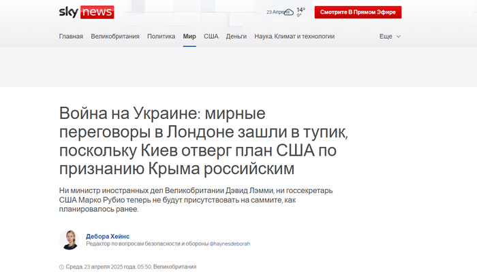Image resolution: width=477 pixels, height=276 pixels.
Task: Open Дебора Хейнс author photo
Action: [x=70, y=239]
